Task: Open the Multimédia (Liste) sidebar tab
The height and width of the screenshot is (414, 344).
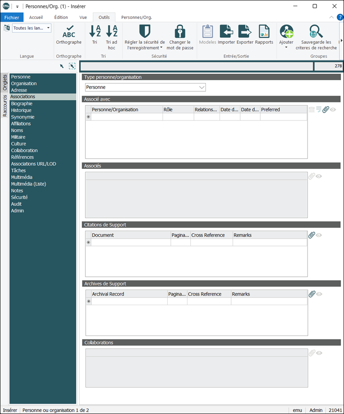Action: click(29, 184)
